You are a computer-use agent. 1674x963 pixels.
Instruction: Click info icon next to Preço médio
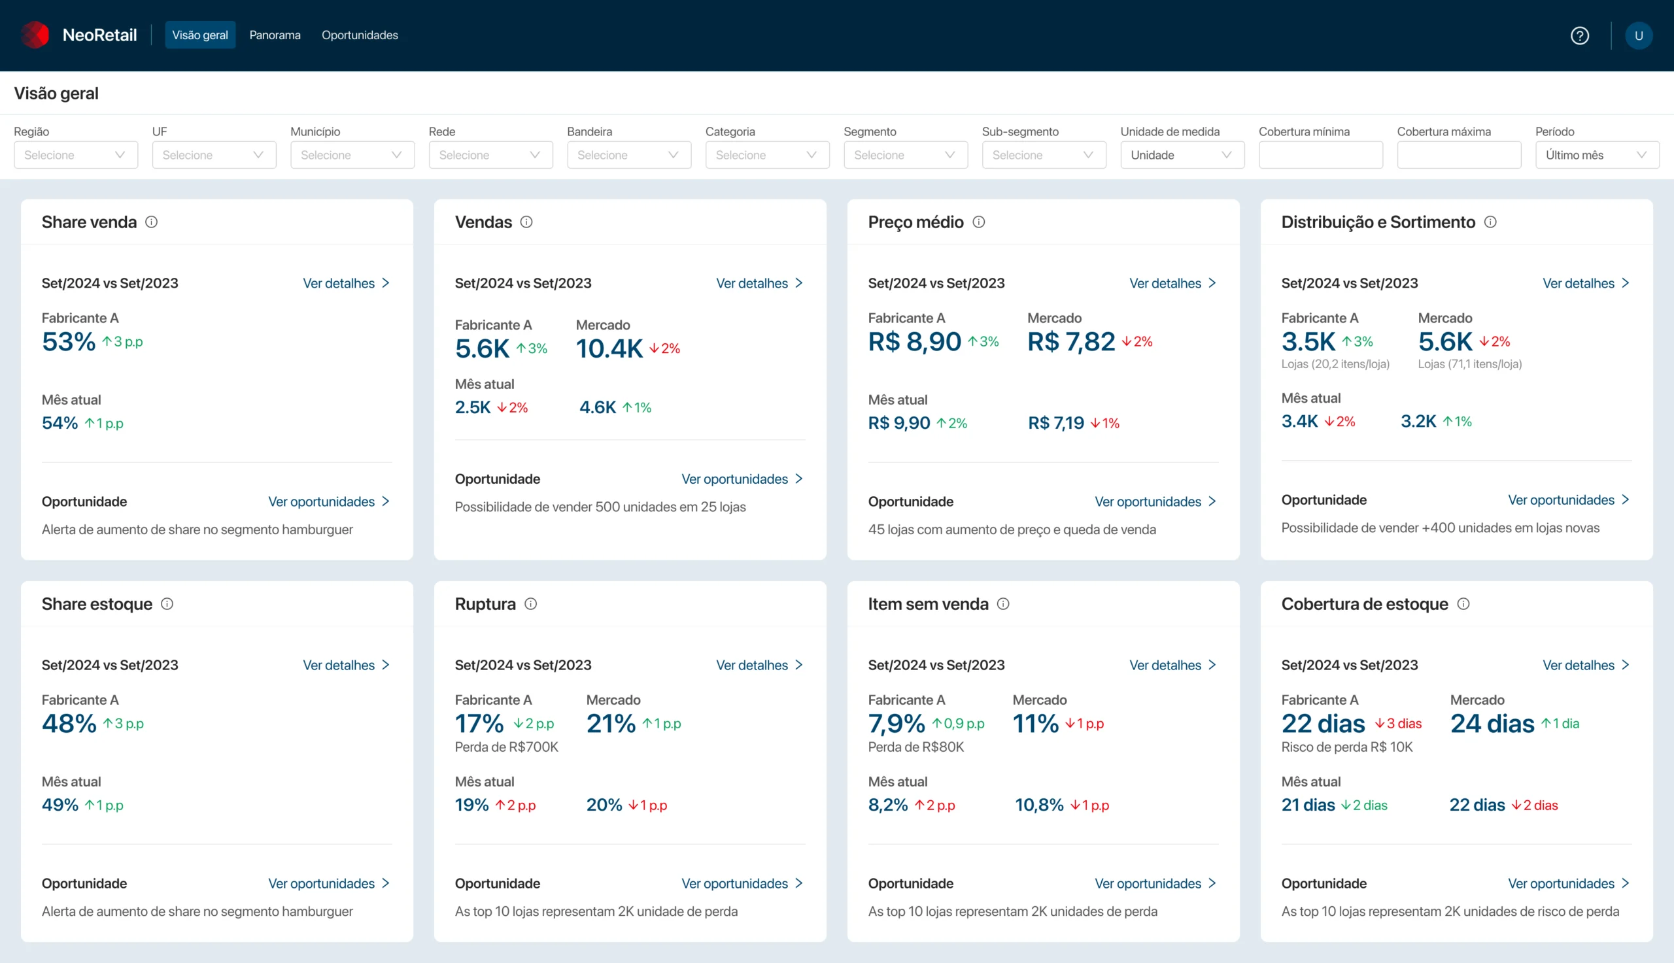[x=979, y=222]
